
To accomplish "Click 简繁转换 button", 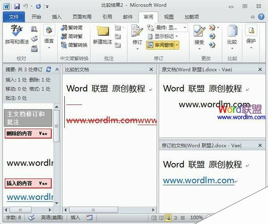I will tap(74, 45).
